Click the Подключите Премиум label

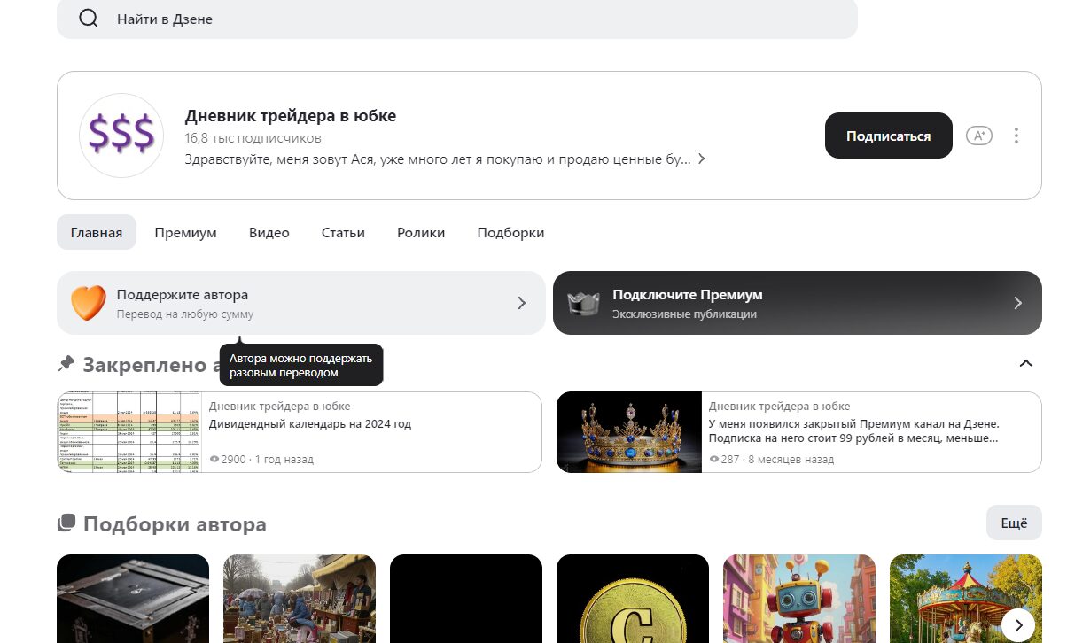688,294
